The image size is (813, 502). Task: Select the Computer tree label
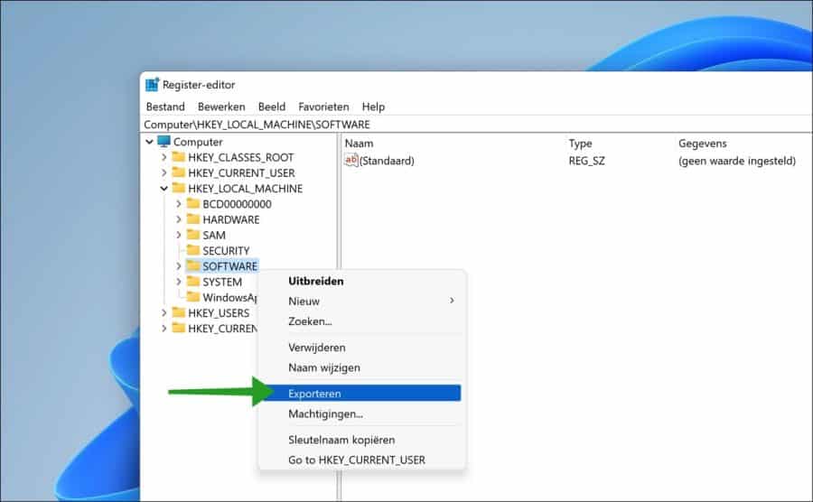click(198, 142)
